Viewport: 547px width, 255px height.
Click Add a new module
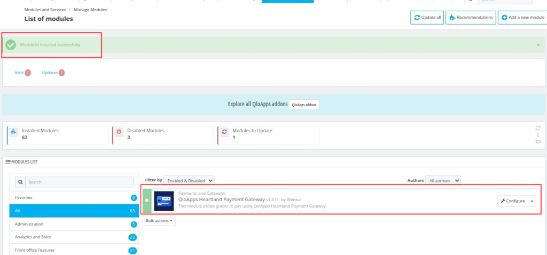pyautogui.click(x=523, y=18)
